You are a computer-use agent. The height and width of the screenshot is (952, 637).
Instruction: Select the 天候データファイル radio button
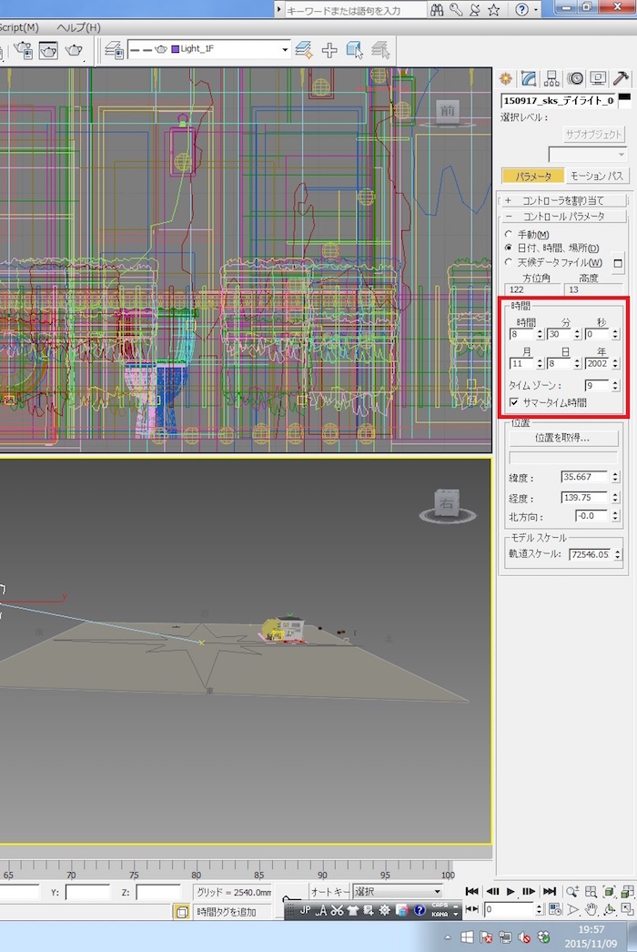click(509, 262)
